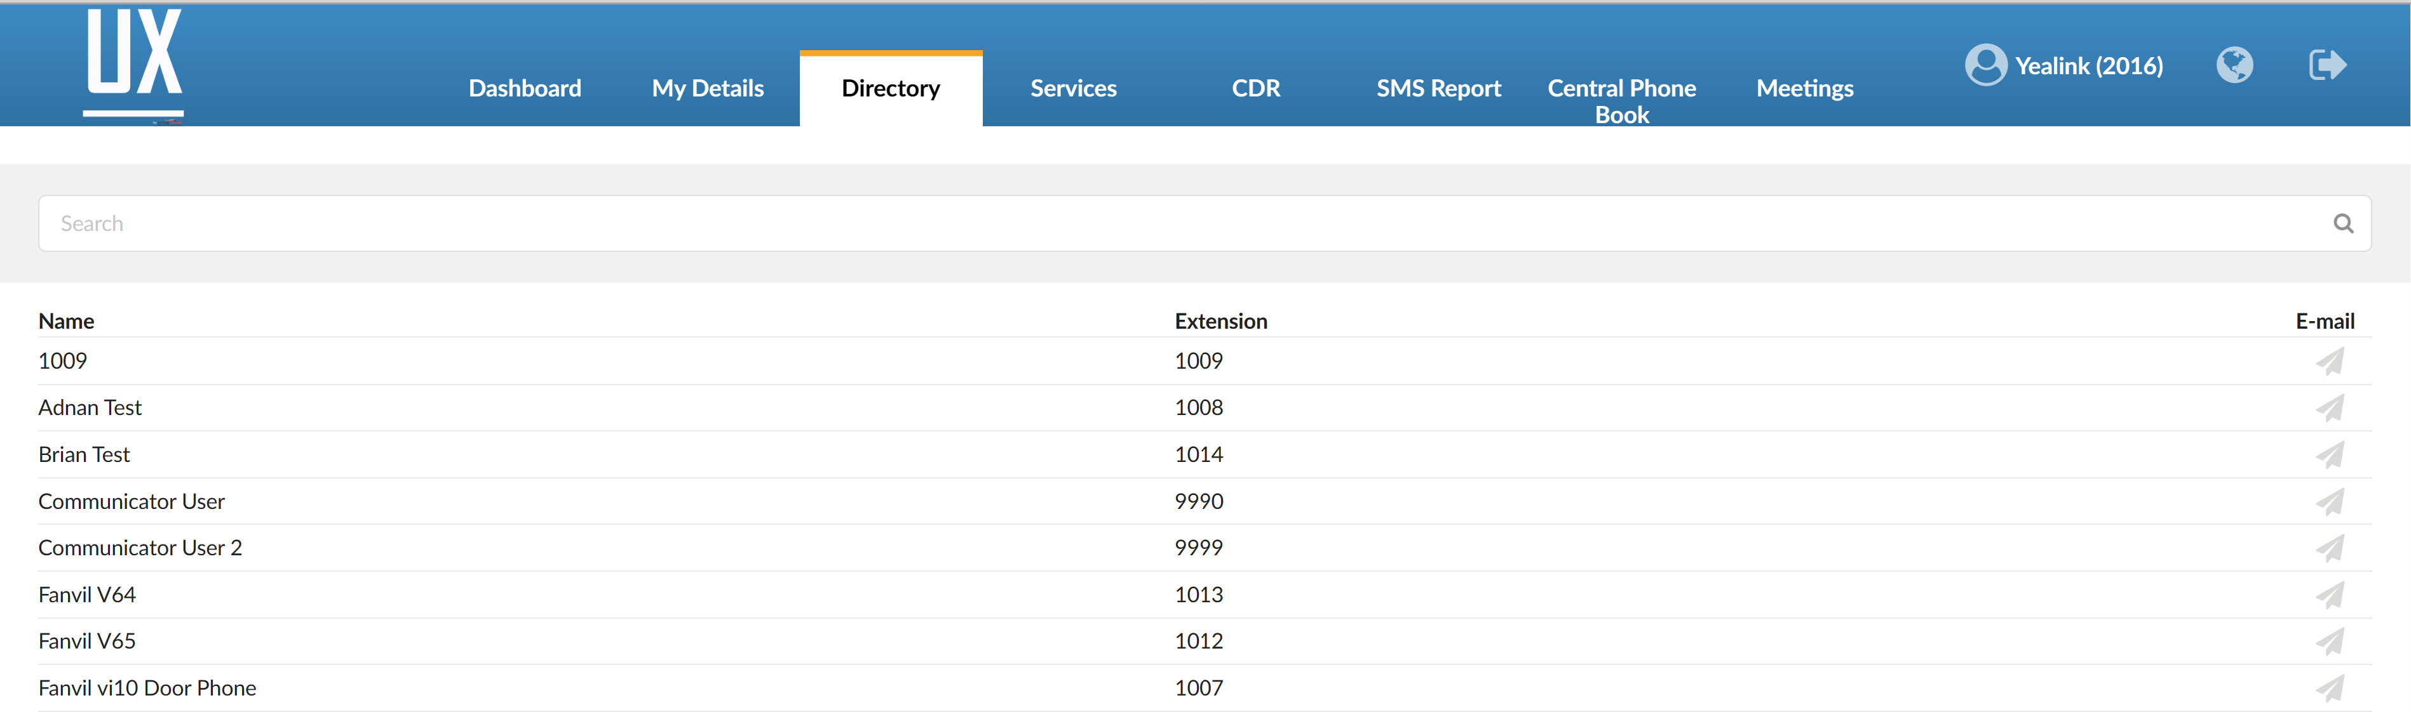Send e-mail to Communicator User 2
The height and width of the screenshot is (712, 2411).
pos(2330,548)
